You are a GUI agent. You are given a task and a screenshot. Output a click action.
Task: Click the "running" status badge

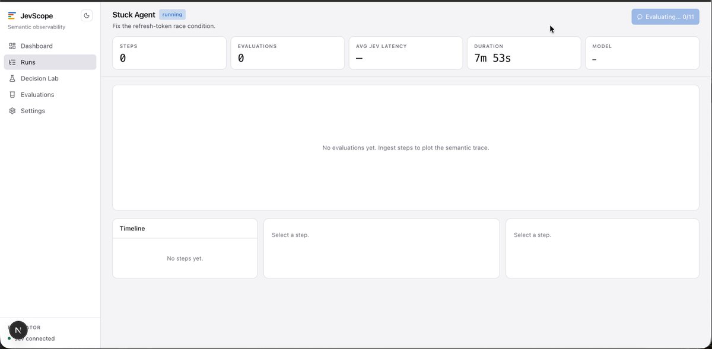(x=172, y=14)
